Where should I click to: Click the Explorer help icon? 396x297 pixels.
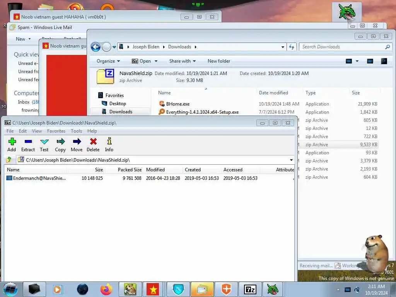point(384,61)
